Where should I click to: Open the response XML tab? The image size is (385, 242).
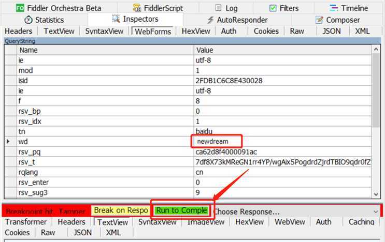tap(113, 233)
